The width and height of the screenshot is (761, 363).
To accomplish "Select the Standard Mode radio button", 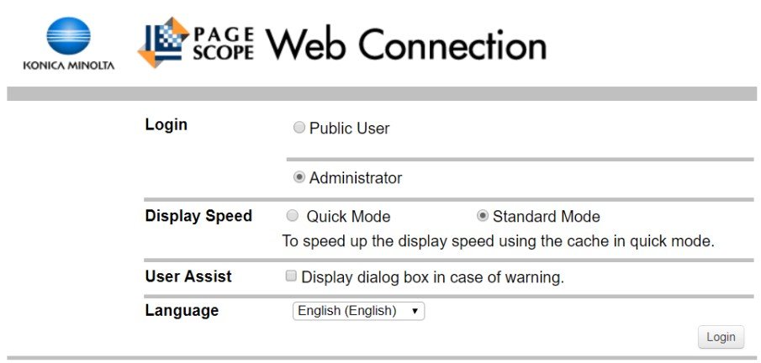I will click(x=483, y=215).
